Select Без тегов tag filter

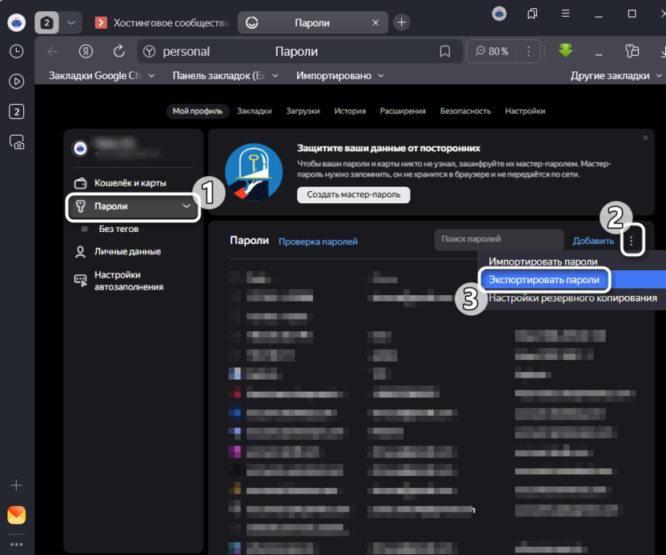[118, 230]
